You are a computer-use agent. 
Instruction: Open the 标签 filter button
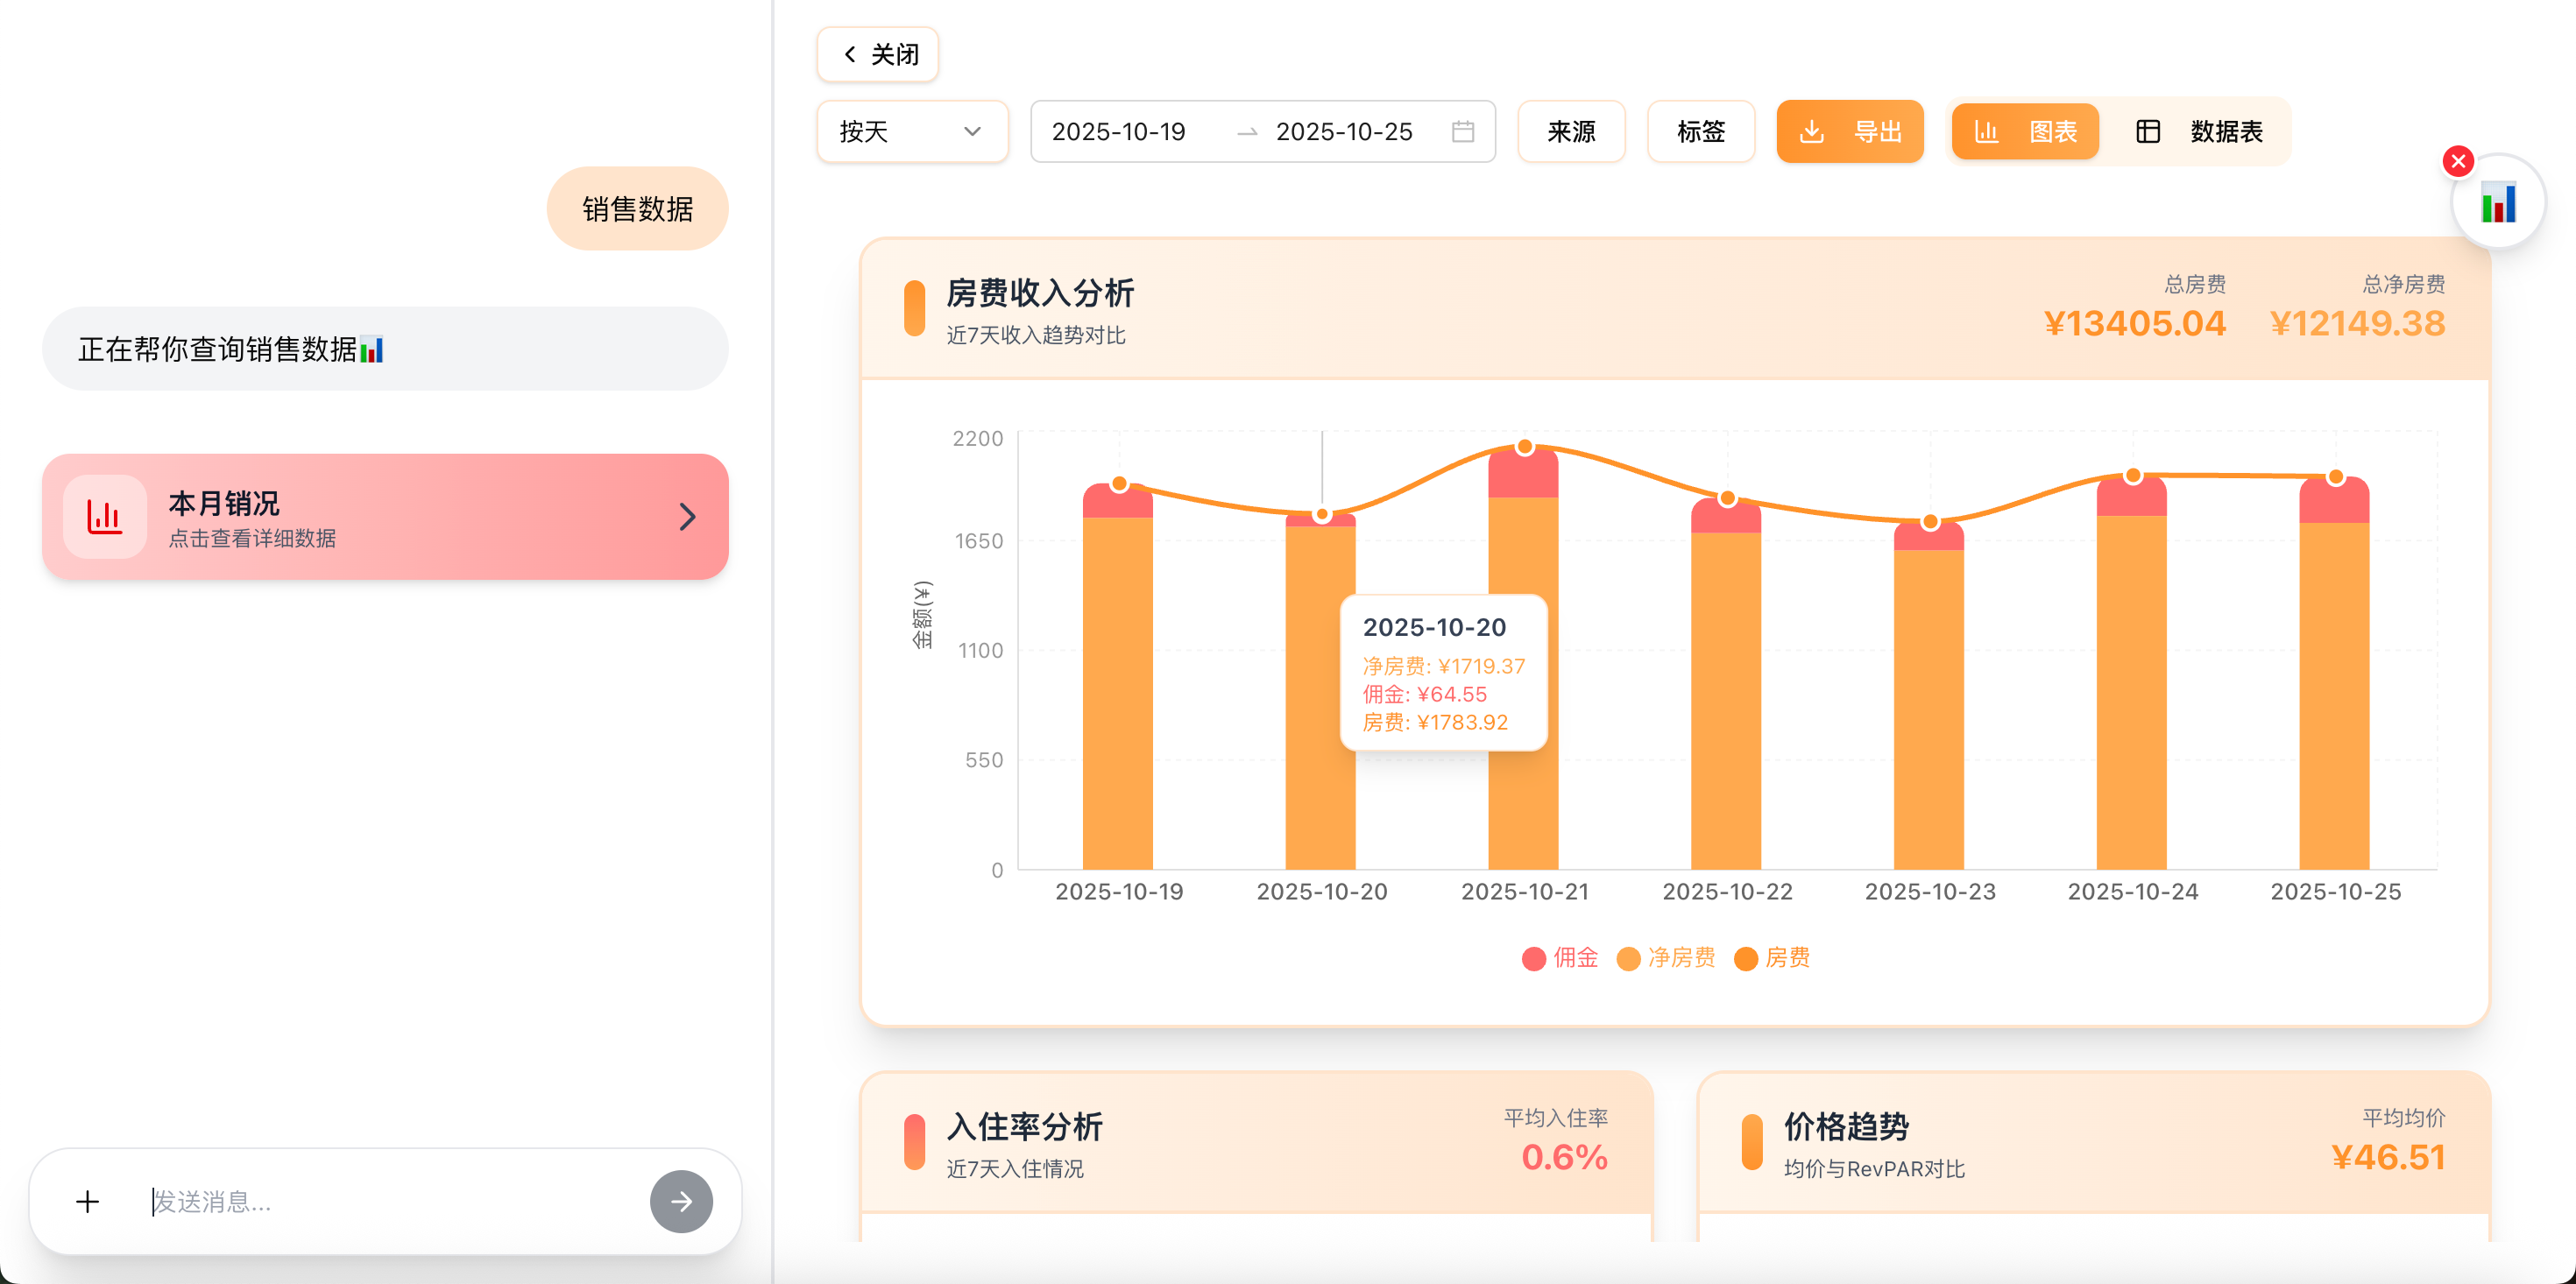click(1700, 131)
